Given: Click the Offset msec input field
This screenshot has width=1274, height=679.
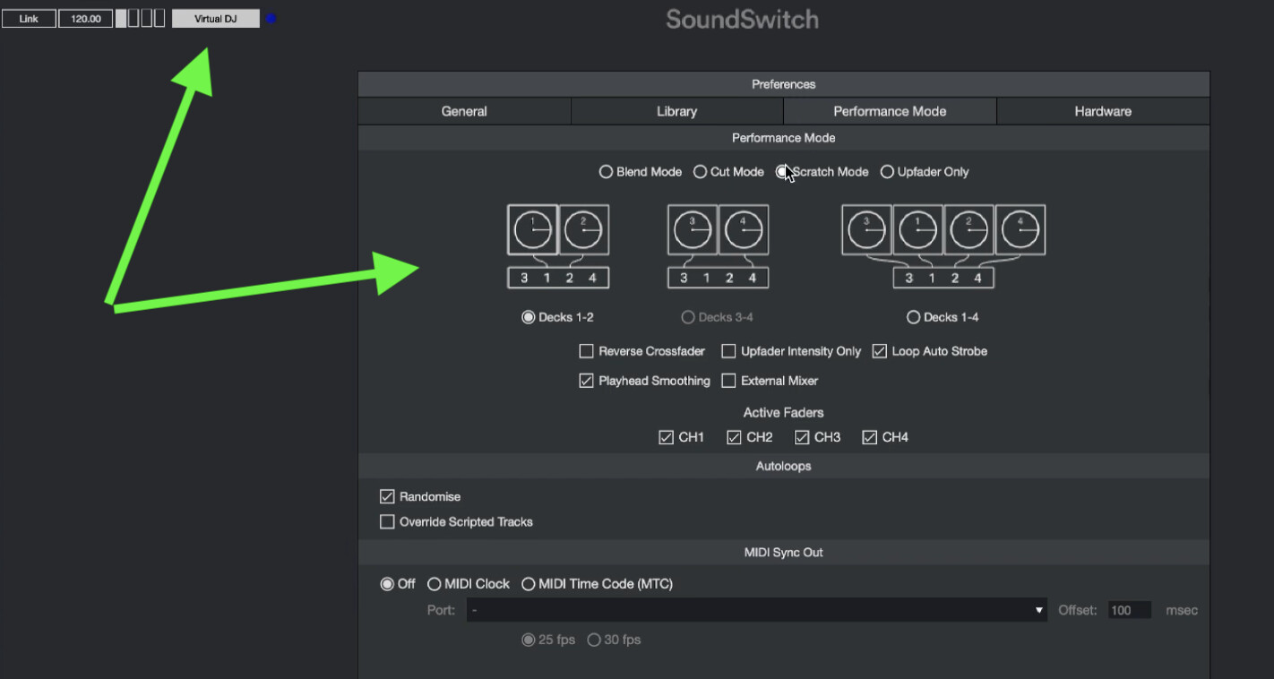Looking at the screenshot, I should [x=1129, y=610].
